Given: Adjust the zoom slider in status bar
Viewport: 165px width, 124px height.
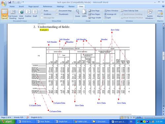Looking at the screenshot, I should tap(153, 117).
